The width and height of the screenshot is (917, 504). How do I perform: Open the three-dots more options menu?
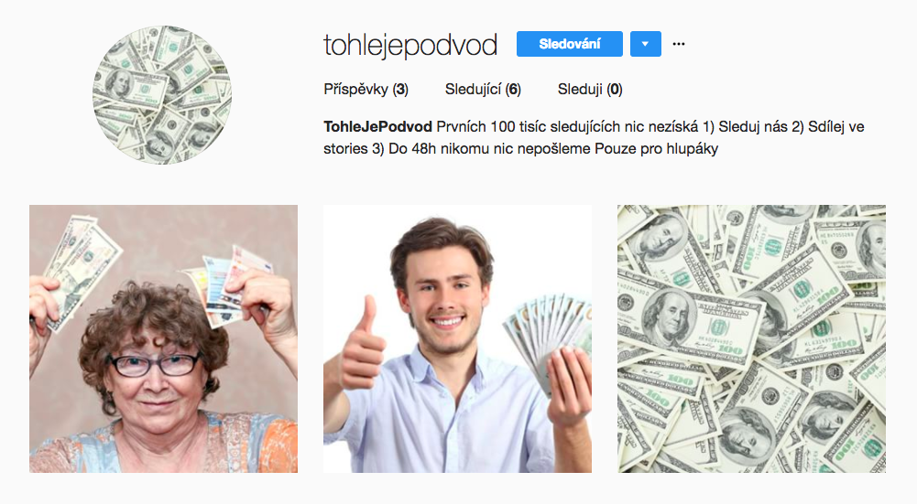[x=679, y=44]
